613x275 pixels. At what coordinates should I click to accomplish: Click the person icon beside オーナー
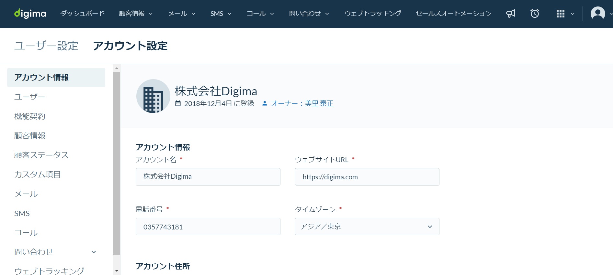pos(265,103)
